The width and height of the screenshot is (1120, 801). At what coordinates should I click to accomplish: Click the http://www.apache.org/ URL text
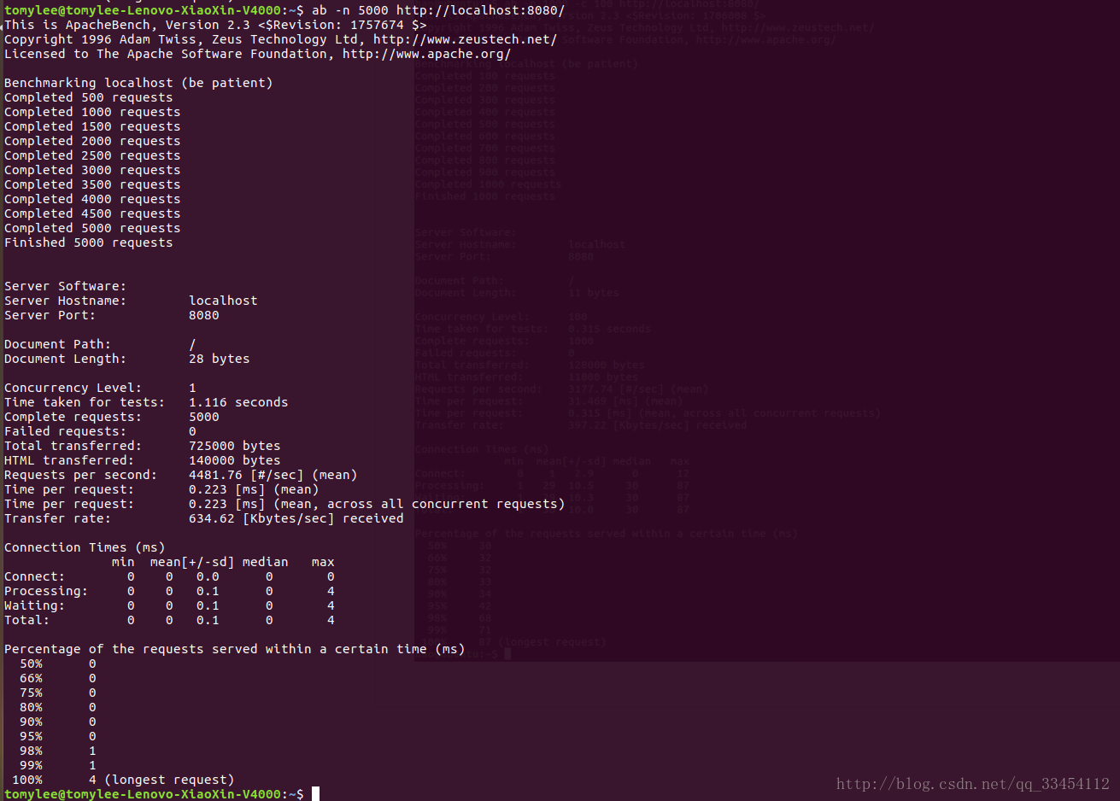(x=426, y=54)
